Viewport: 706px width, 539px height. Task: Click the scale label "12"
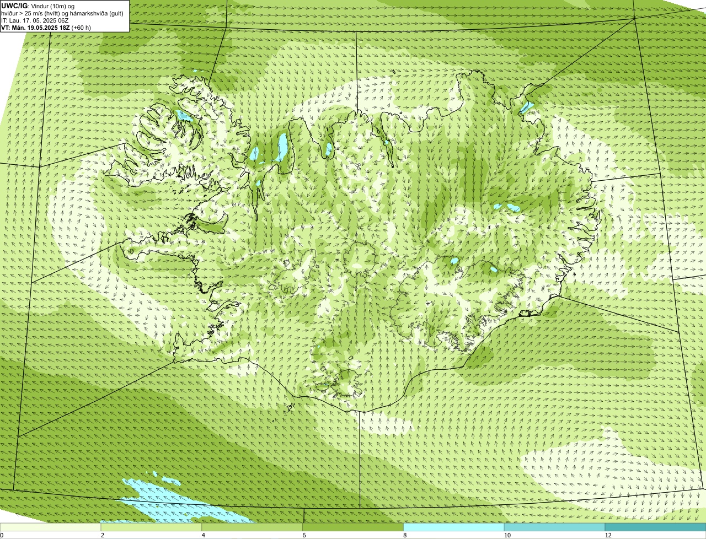pos(608,535)
